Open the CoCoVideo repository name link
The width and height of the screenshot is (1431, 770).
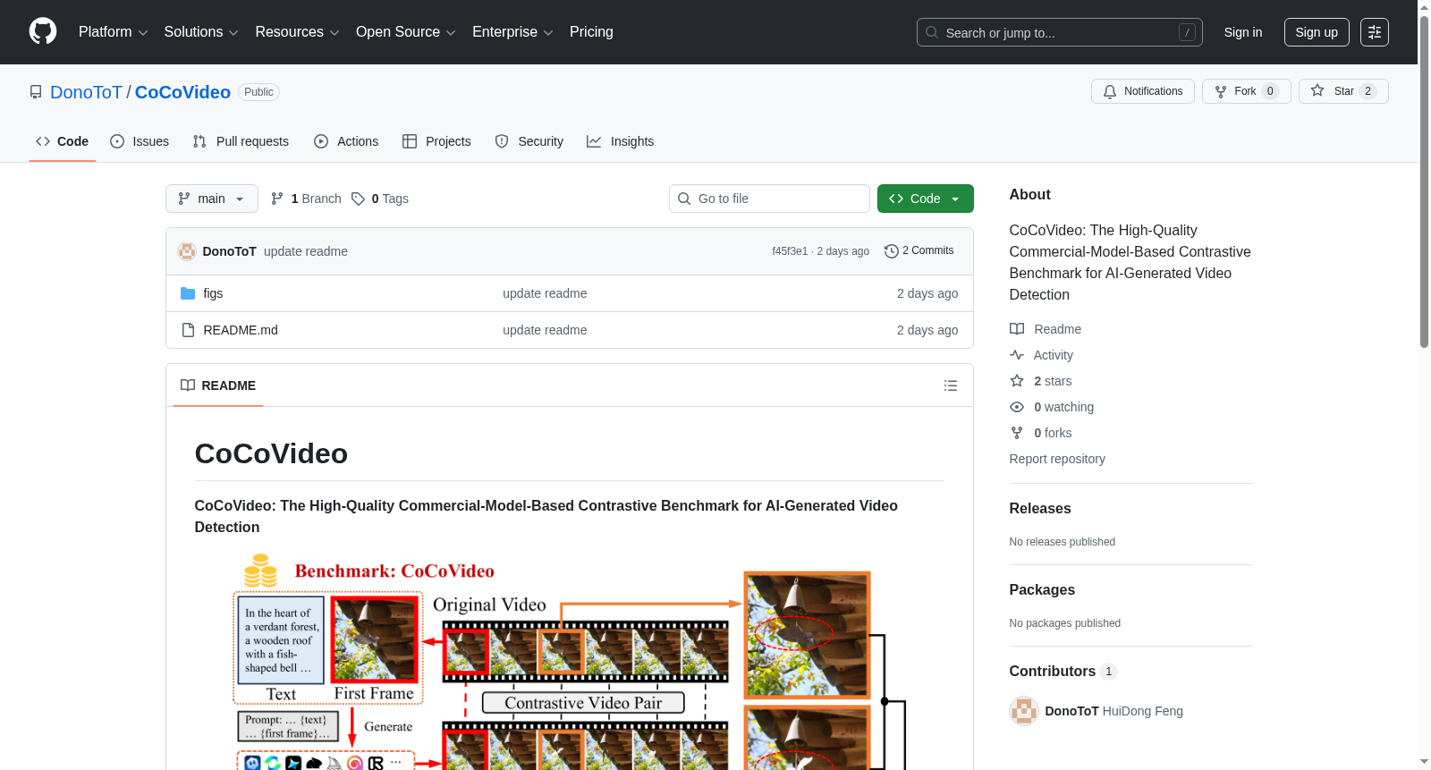pos(182,92)
